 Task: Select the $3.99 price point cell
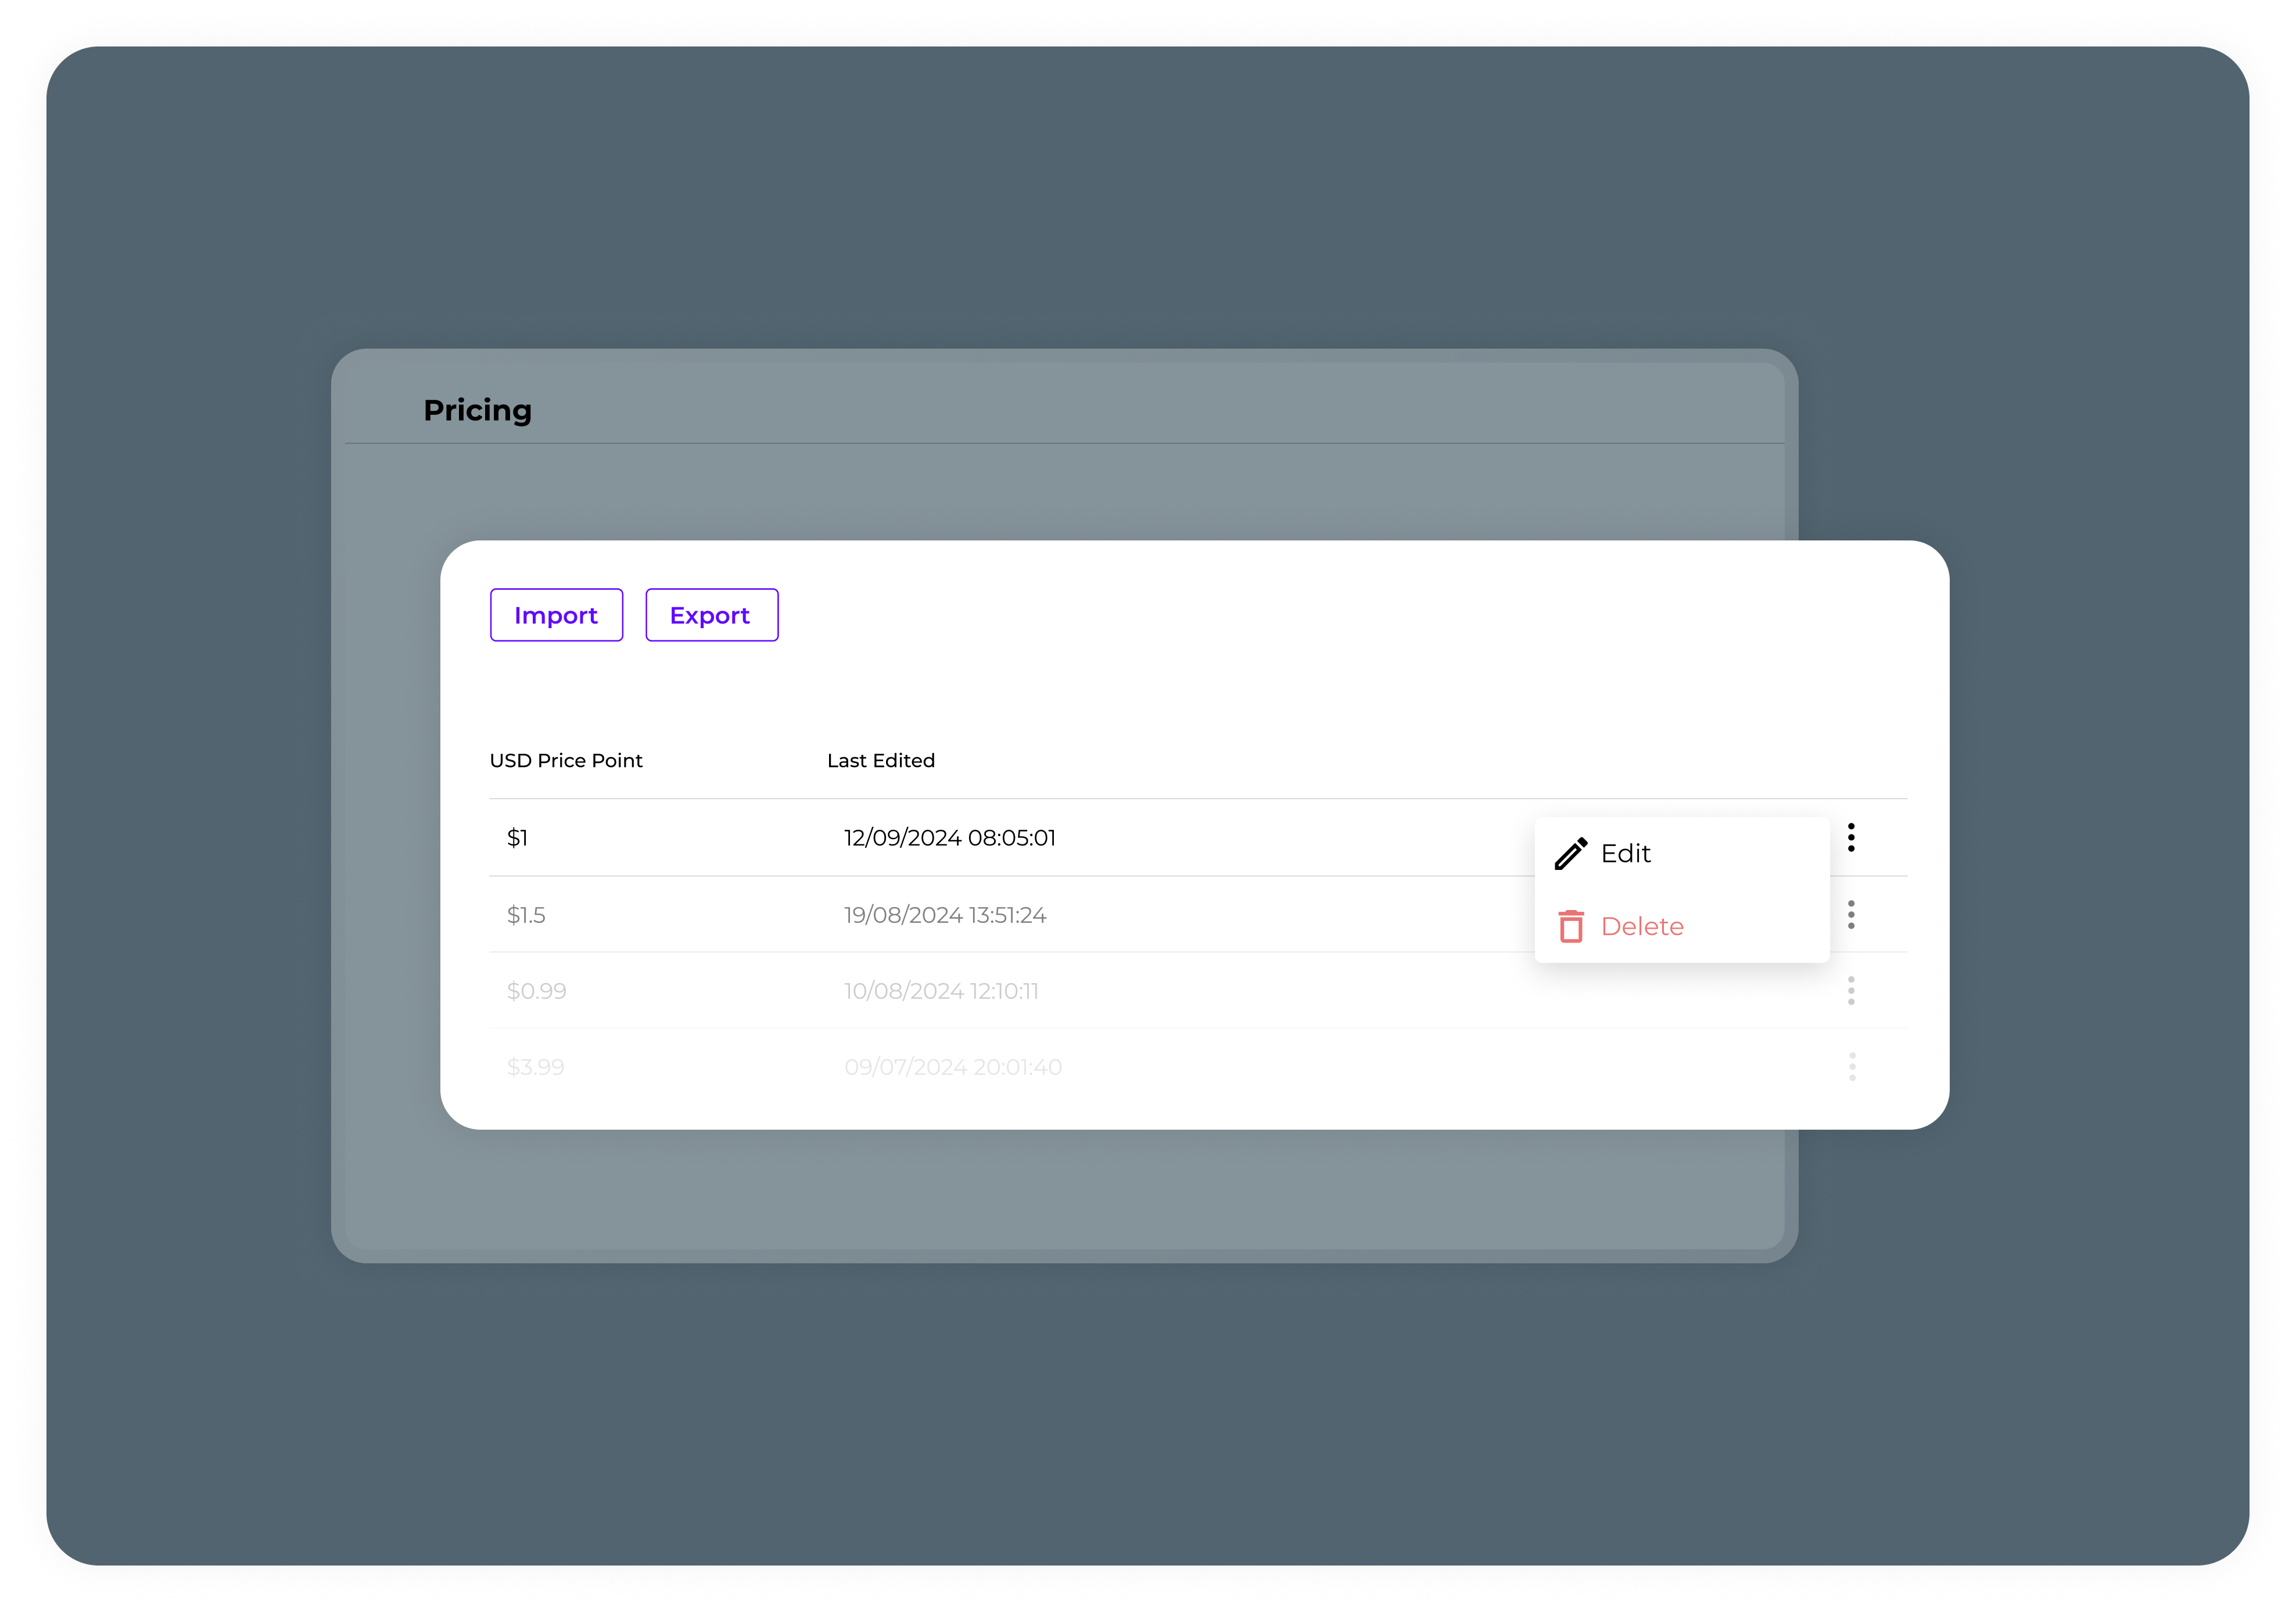pos(535,1067)
